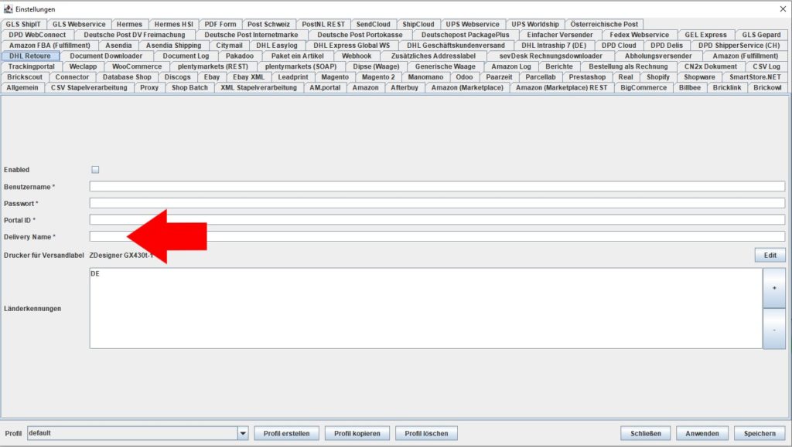This screenshot has height=447, width=792.
Task: Select the SendCloud tab
Action: click(374, 24)
